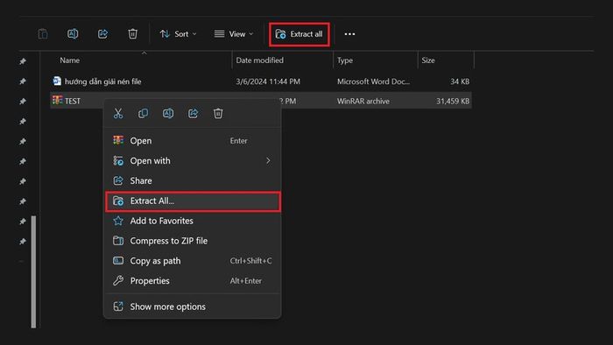Screen dimensions: 613x345
Task: Click Show more options
Action: (193, 306)
